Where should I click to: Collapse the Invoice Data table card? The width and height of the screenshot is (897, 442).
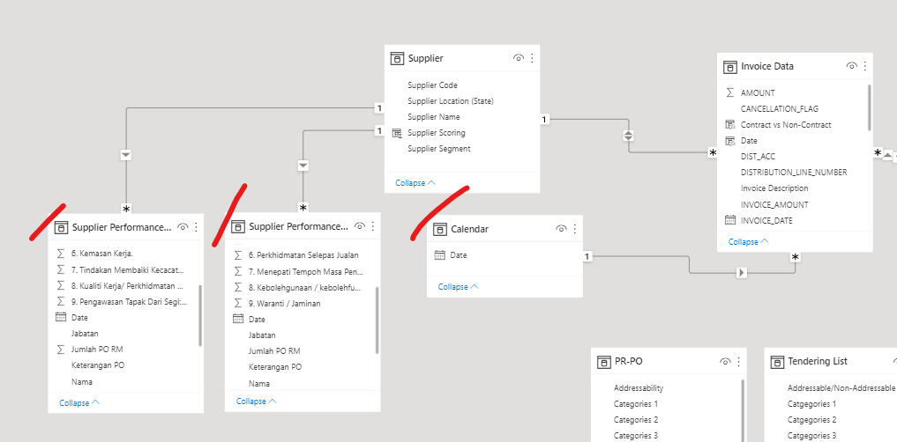[x=748, y=241]
